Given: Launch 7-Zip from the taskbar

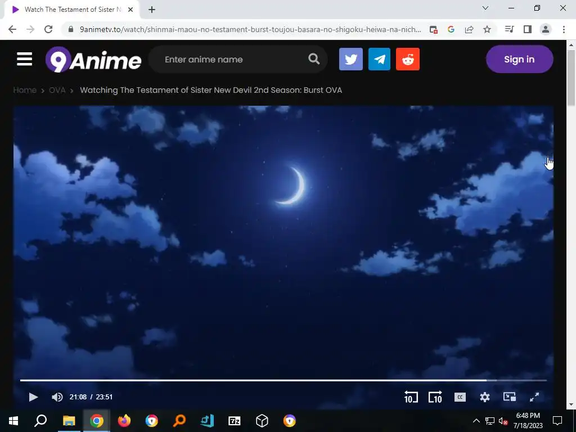Looking at the screenshot, I should point(235,421).
